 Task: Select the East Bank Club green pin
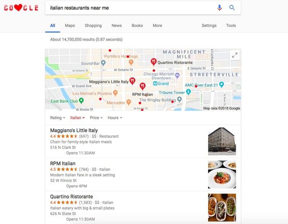(x=81, y=100)
